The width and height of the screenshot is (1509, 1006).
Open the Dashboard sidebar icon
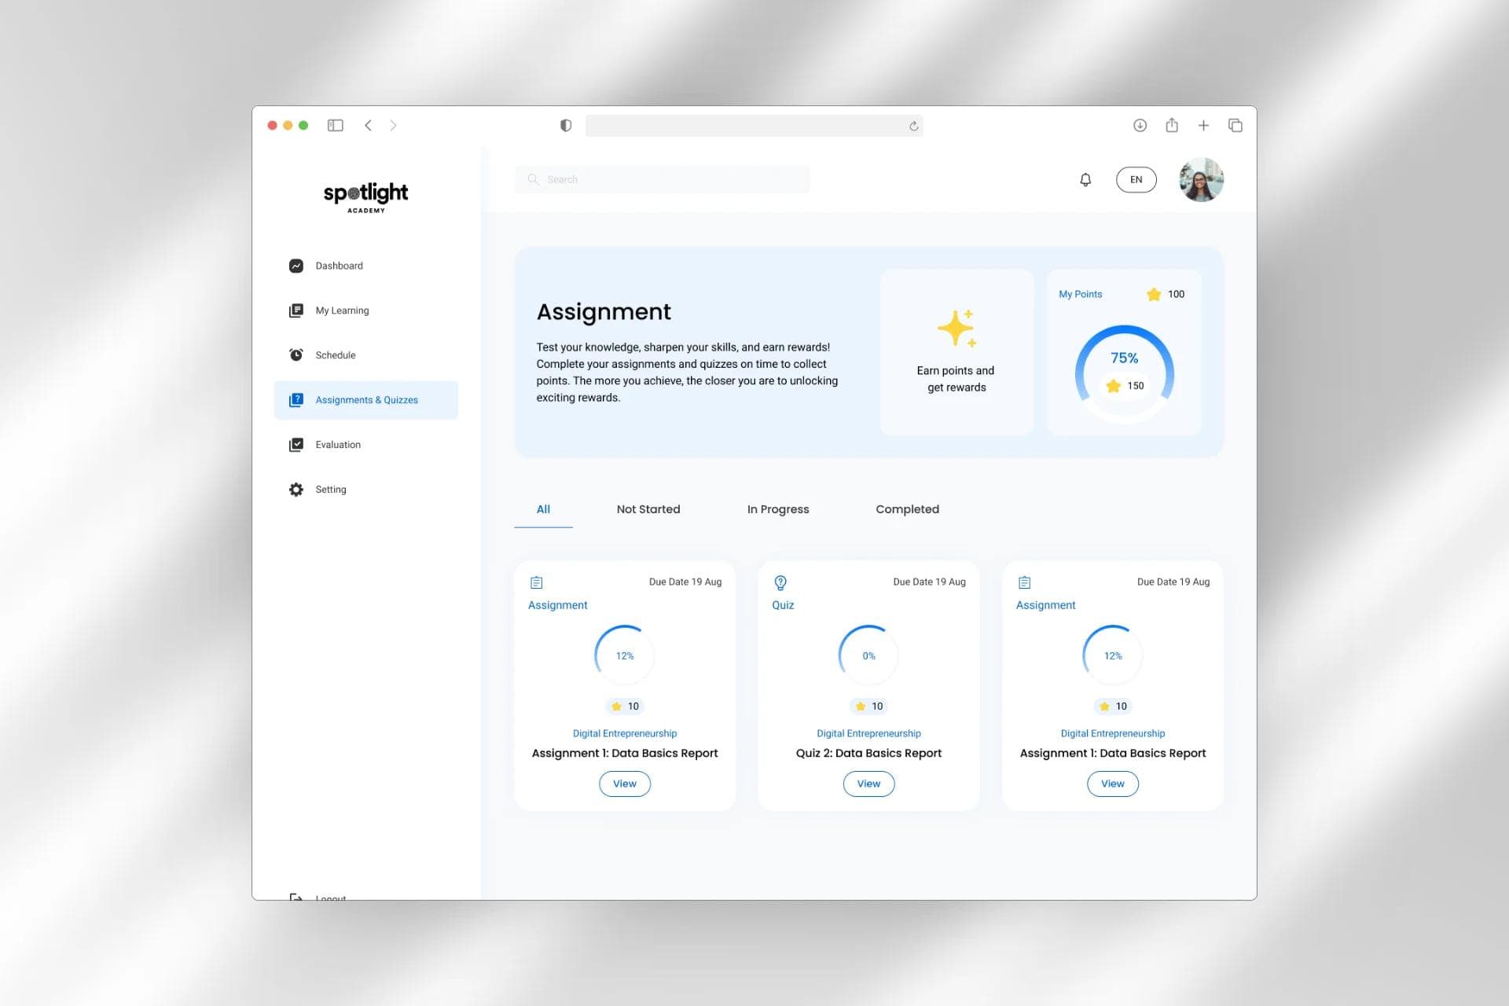point(296,266)
